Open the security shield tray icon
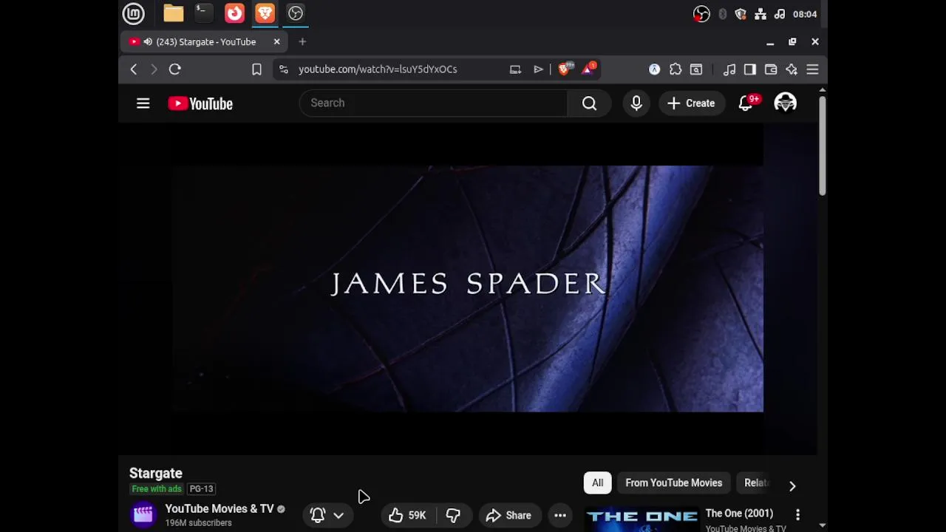Image resolution: width=946 pixels, height=532 pixels. [741, 14]
